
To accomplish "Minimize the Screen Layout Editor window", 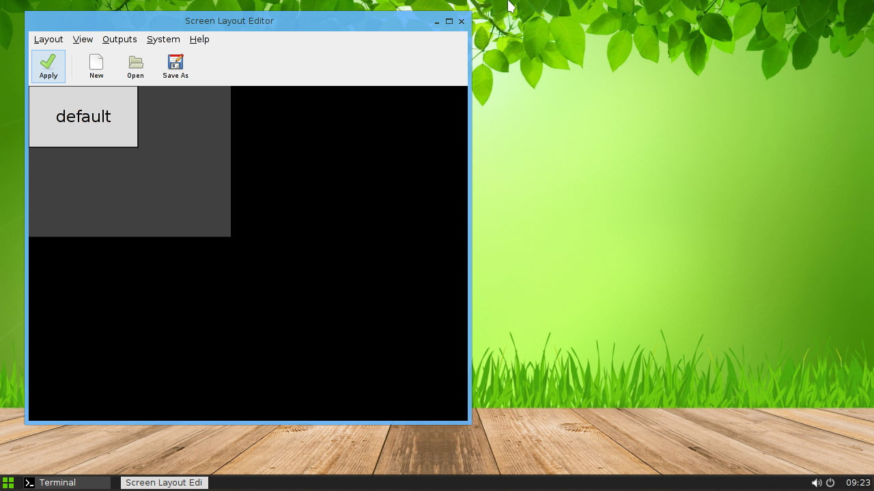I will (x=437, y=21).
